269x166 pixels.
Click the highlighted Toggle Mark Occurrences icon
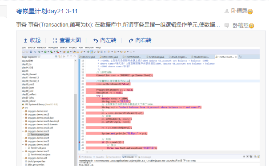coord(92,52)
